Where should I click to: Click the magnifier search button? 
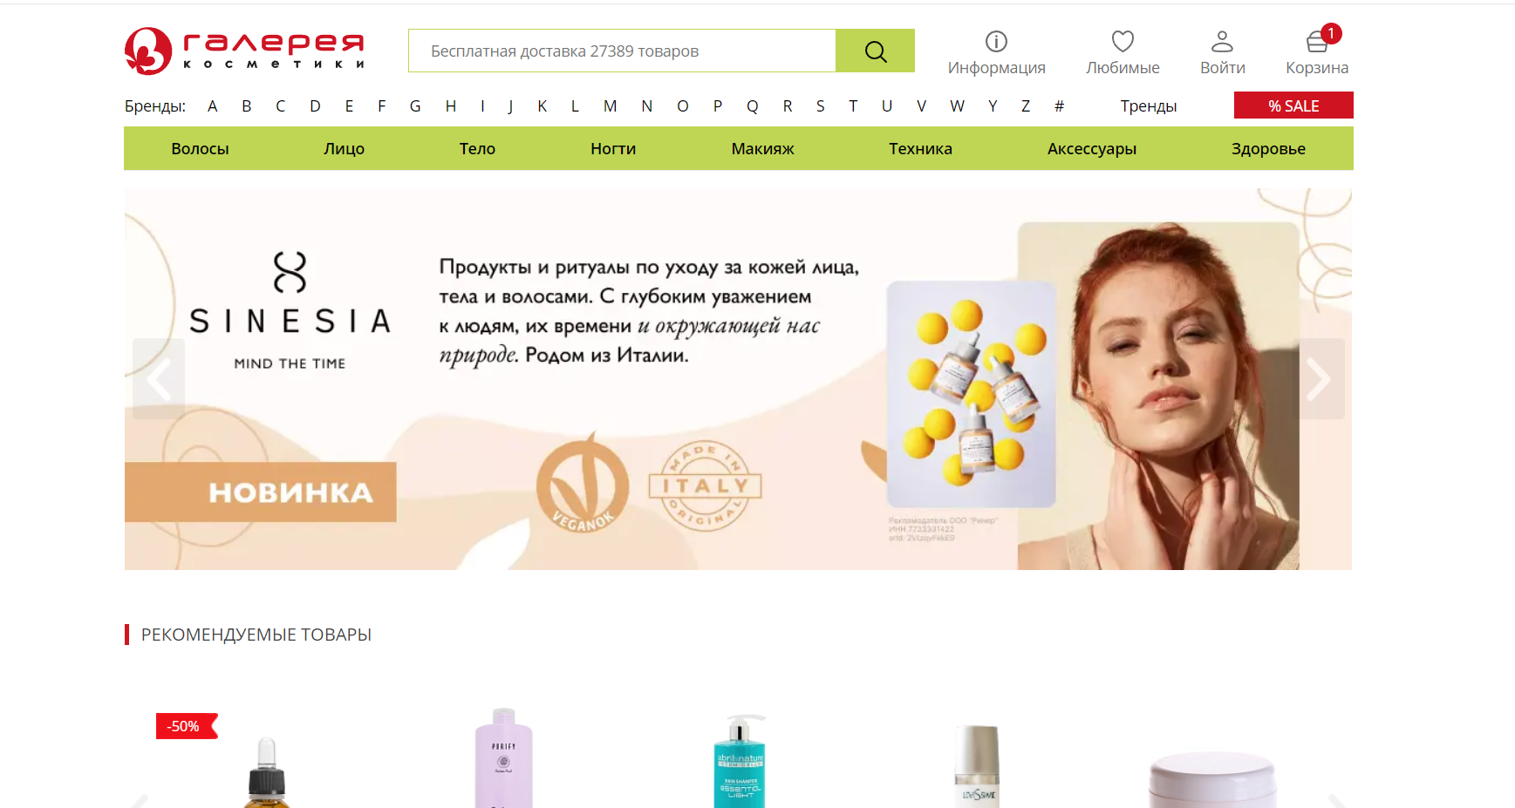[x=875, y=51]
